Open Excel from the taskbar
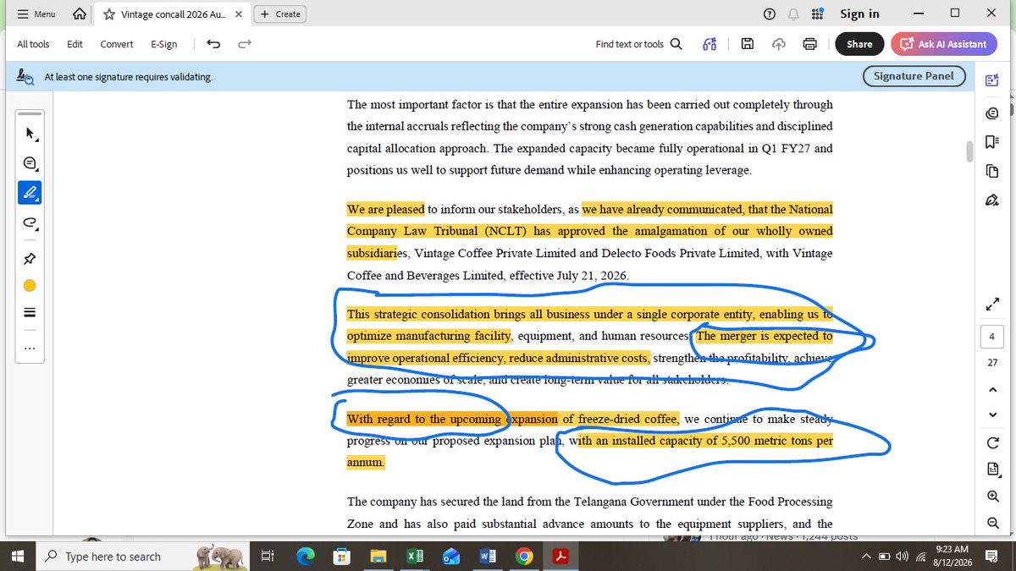Screen dimensions: 1016x571 (x=415, y=557)
